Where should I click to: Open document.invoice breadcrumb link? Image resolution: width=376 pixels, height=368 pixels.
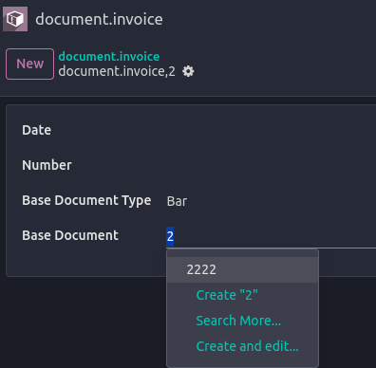(109, 56)
